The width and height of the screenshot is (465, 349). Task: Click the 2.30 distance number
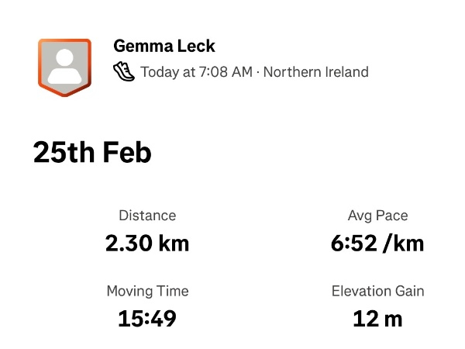point(129,243)
